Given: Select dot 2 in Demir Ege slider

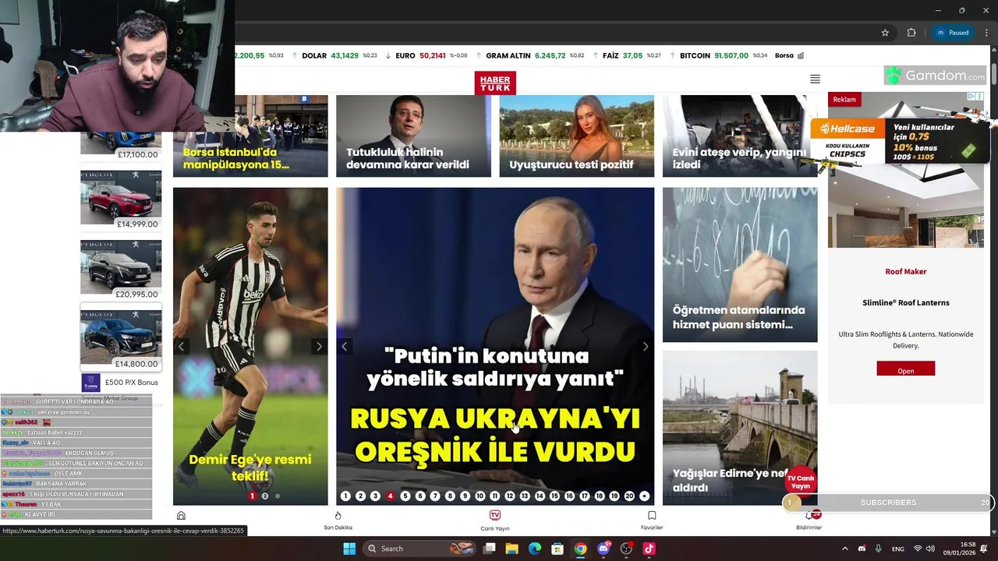Looking at the screenshot, I should [265, 496].
